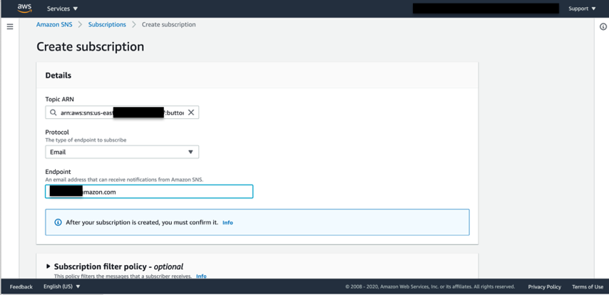Viewport: 609px width, 295px height.
Task: Click the 'Create subscription' page heading
Action: (x=90, y=46)
